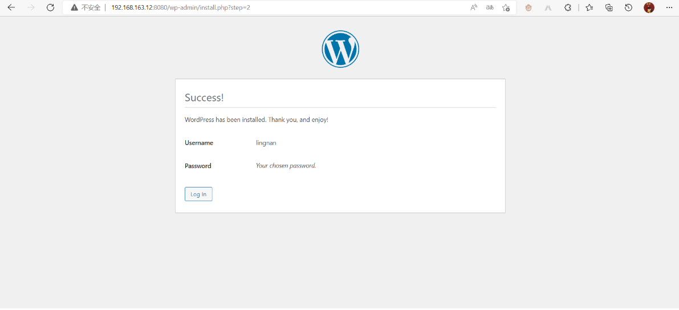This screenshot has width=679, height=310.
Task: Click the grey triangular extension icon
Action: click(548, 7)
